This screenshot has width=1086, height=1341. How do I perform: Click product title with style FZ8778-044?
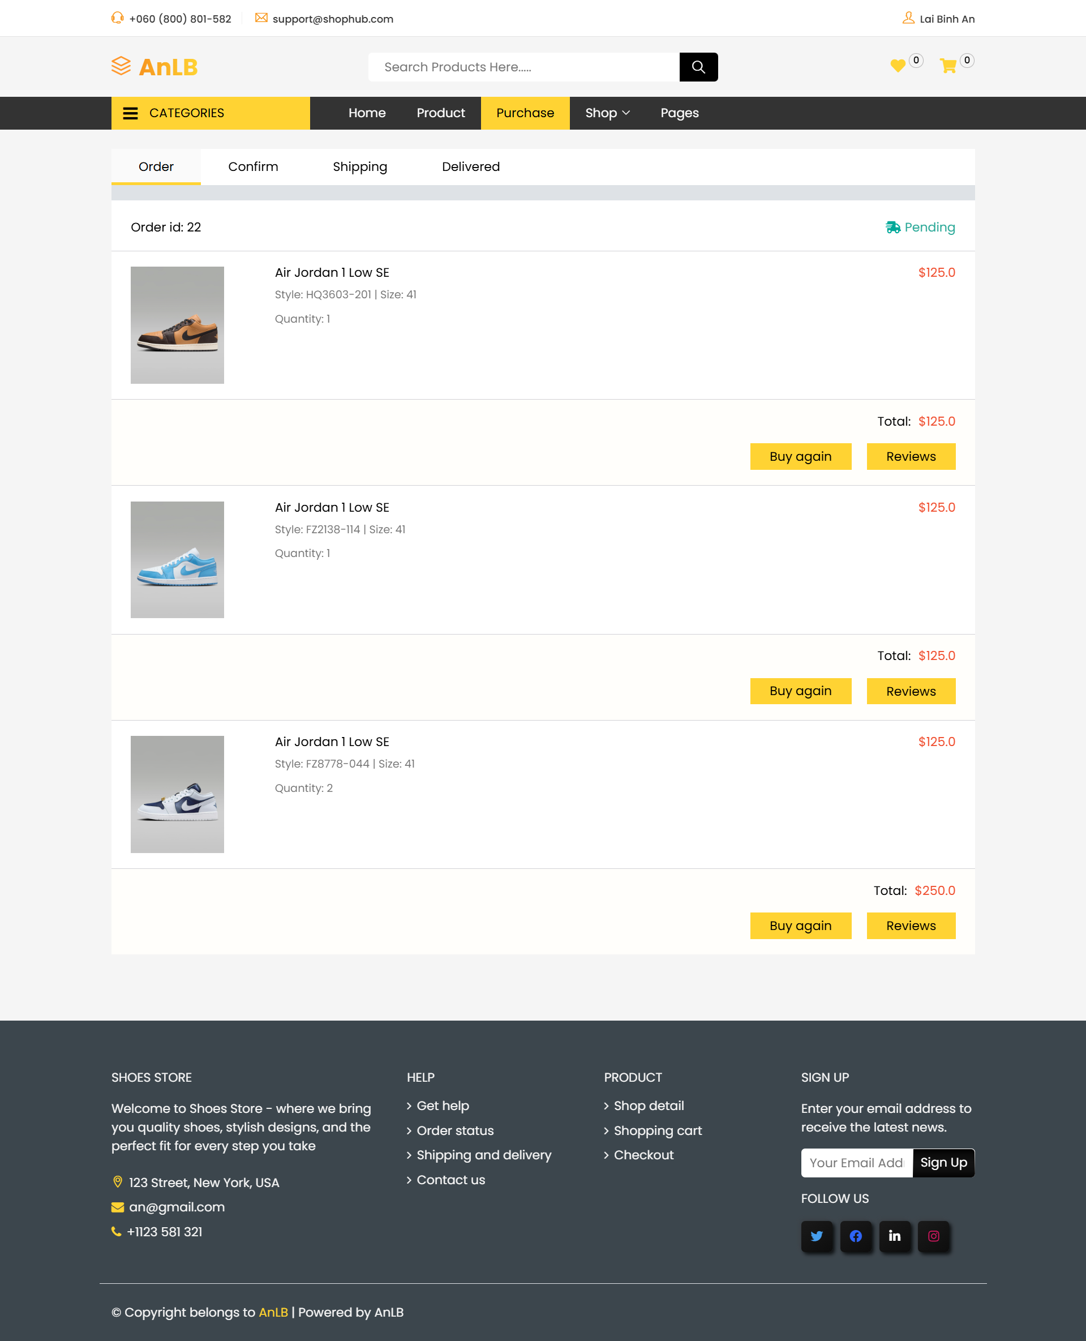click(x=332, y=742)
